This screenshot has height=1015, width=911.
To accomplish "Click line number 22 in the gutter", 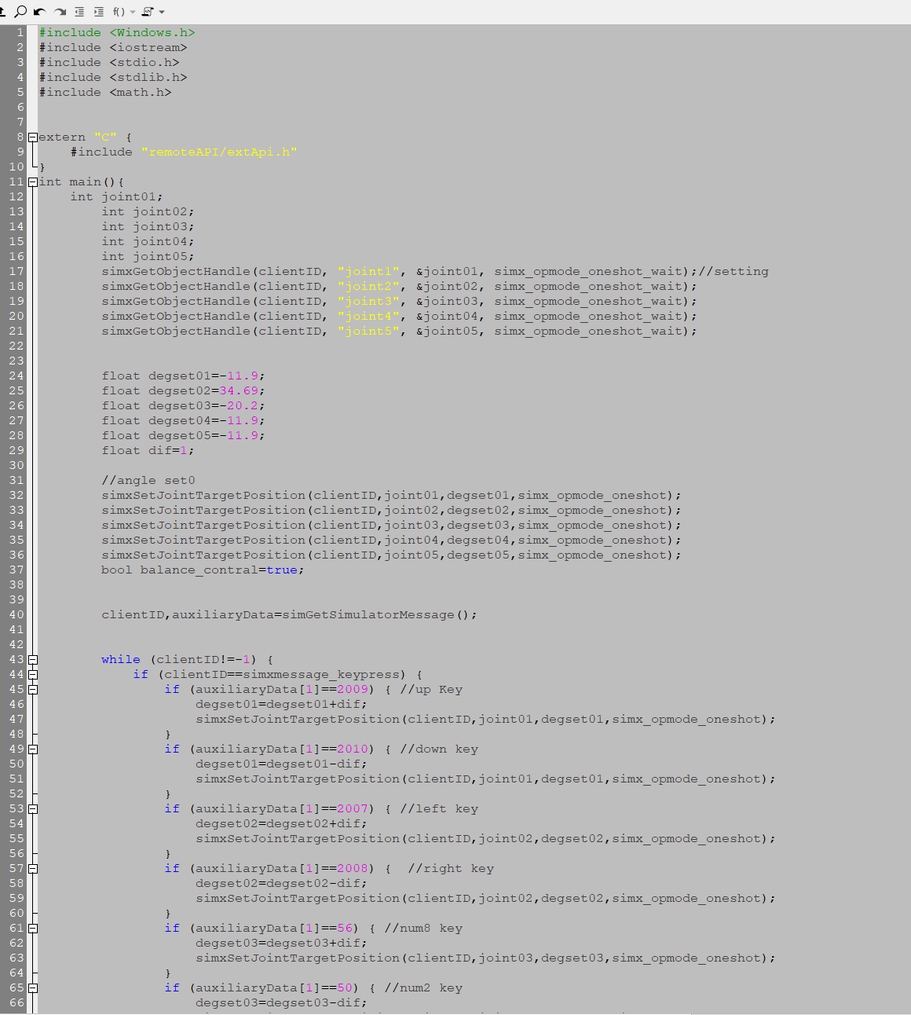I will 16,346.
